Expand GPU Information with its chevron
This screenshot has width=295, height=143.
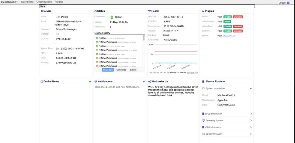(251, 134)
